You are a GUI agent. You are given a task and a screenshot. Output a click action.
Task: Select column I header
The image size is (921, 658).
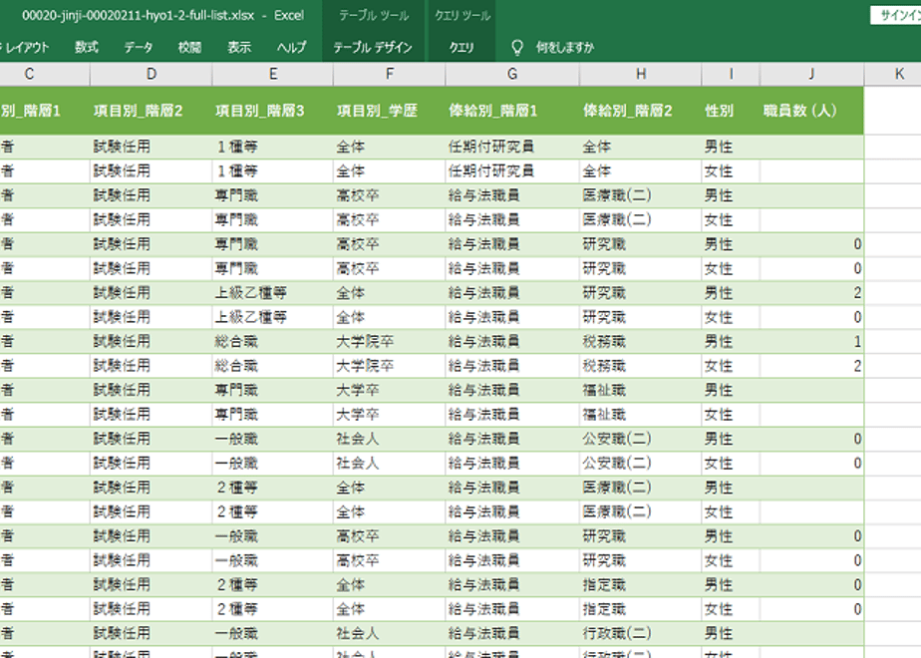[x=731, y=74]
